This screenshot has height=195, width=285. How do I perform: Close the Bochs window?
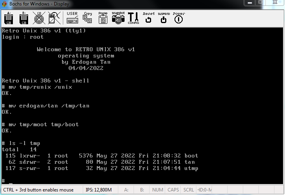(275, 3)
